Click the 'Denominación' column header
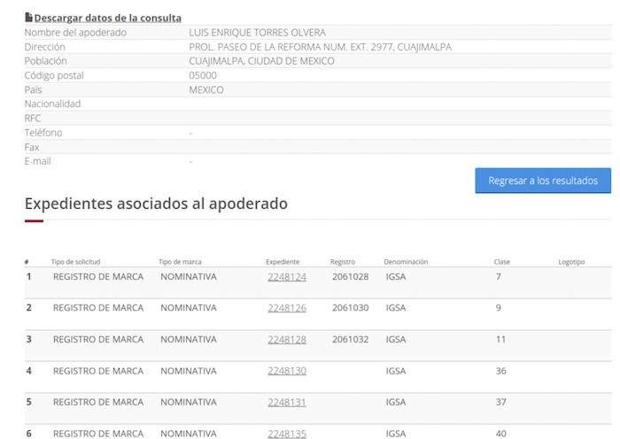Screen dimensions: 620x439 406,262
